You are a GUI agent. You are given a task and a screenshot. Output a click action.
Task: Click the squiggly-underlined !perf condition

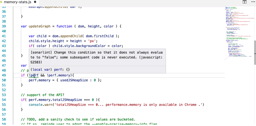coord(34,75)
